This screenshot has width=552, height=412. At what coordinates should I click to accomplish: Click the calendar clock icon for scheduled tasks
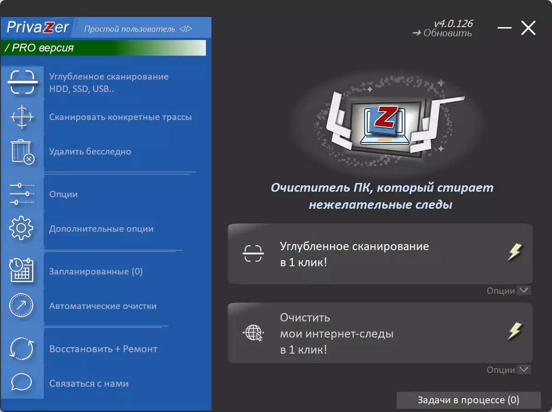[22, 271]
